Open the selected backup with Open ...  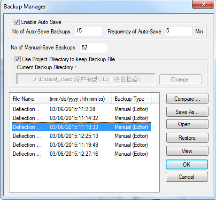click(x=187, y=124)
